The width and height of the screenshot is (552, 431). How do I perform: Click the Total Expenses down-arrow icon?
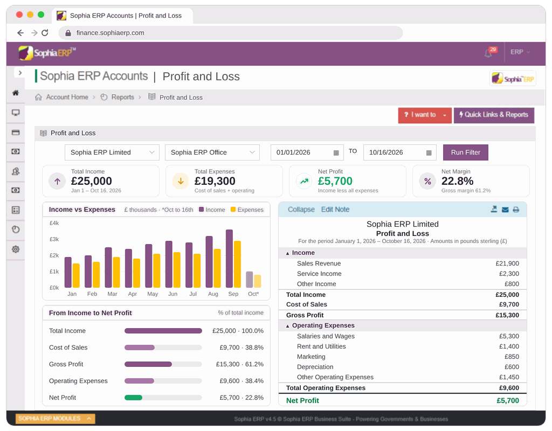[181, 181]
